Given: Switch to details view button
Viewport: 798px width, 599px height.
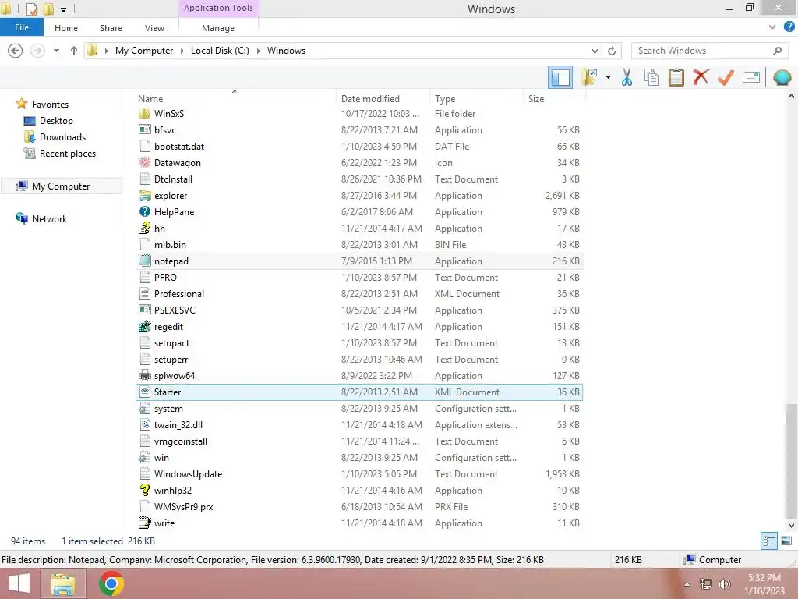Looking at the screenshot, I should tap(769, 541).
